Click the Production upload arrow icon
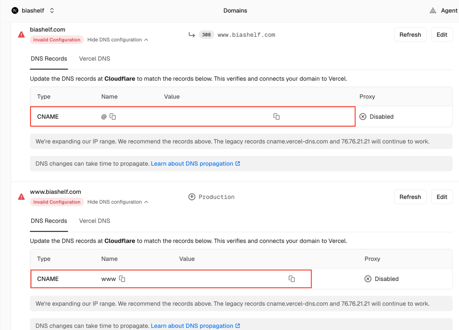Screen dimensions: 459x330 pos(192,197)
